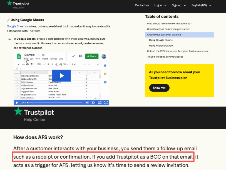Viewport: 226px width, 170px height.
Task: Open the File menu shown in the Sheets video
Action: tap(26, 59)
